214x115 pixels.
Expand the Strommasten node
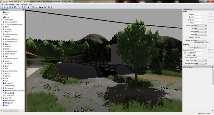[x=2, y=54]
